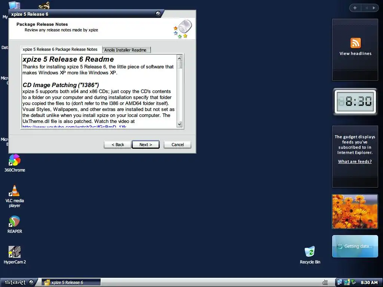The width and height of the screenshot is (383, 287).
Task: Click the xpize pill logo in header
Action: [183, 29]
